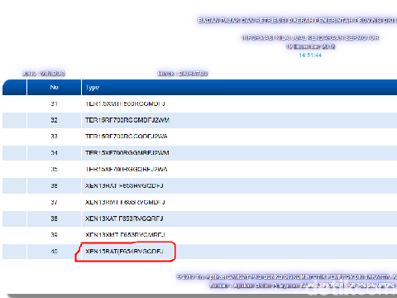Click row number 31
The image size is (397, 298).
(x=54, y=104)
